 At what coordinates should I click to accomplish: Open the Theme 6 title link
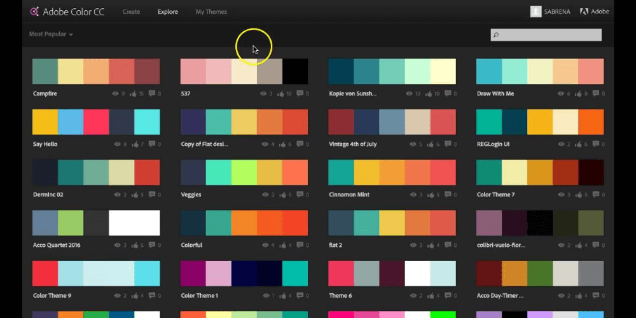(x=340, y=296)
